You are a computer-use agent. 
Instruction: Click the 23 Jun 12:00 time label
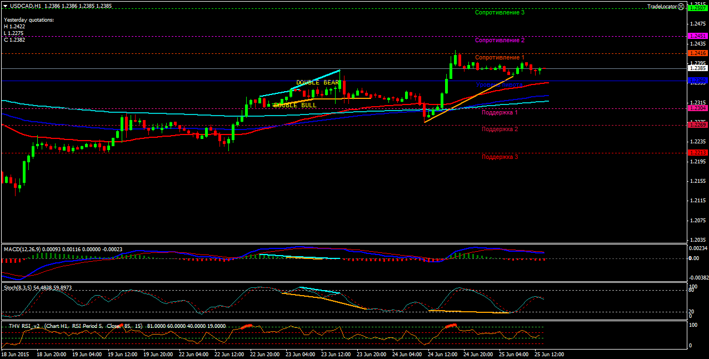pos(335,354)
